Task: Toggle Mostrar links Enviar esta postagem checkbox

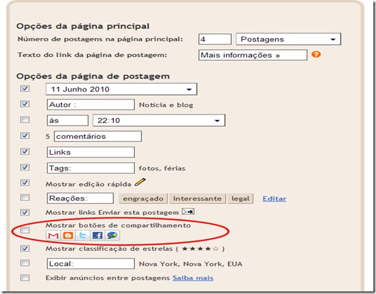Action: (x=25, y=212)
